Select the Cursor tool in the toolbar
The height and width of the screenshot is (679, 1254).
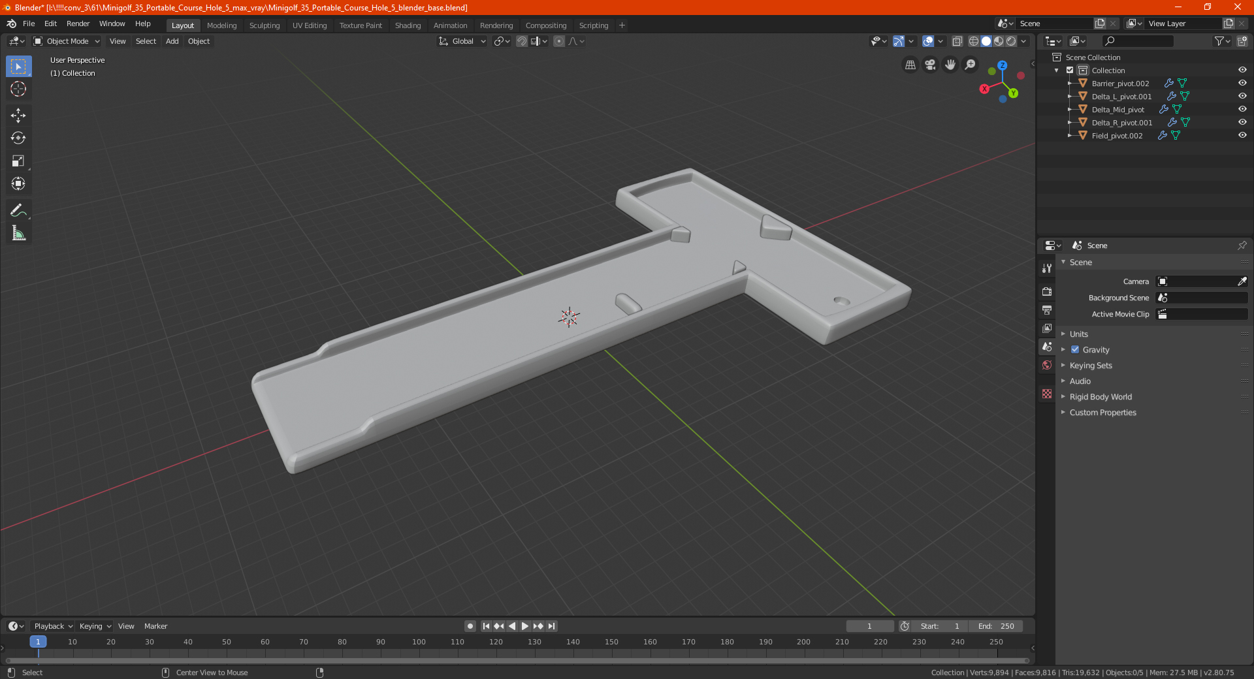(18, 89)
